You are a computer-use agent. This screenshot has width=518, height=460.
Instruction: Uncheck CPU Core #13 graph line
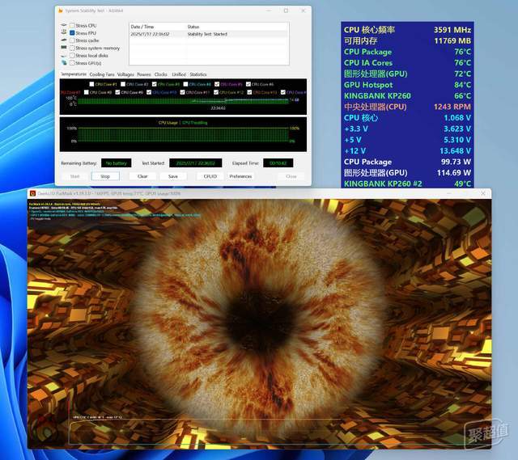pyautogui.click(x=249, y=92)
